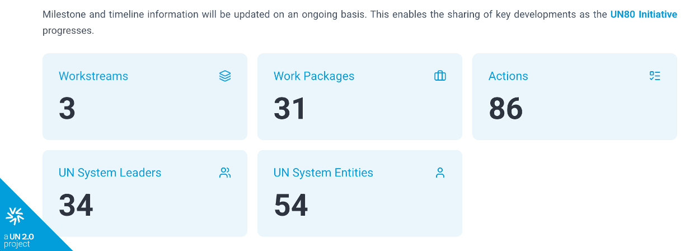Click the UN System Entities count 54
This screenshot has height=251, width=685.
coord(291,205)
